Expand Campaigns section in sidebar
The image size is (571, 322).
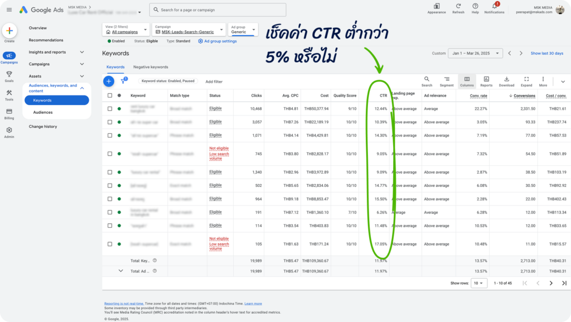click(82, 64)
